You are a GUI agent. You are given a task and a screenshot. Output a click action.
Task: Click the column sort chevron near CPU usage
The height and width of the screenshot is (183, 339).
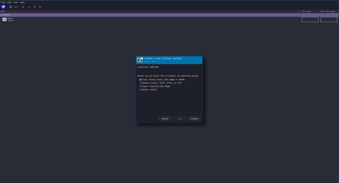tap(298, 11)
